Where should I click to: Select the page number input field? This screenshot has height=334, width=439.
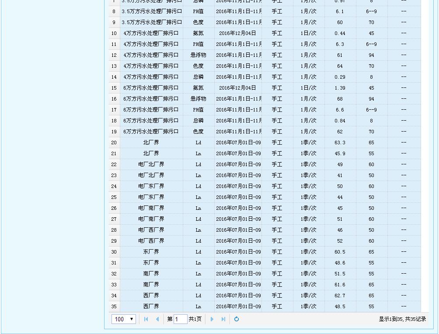(x=180, y=319)
